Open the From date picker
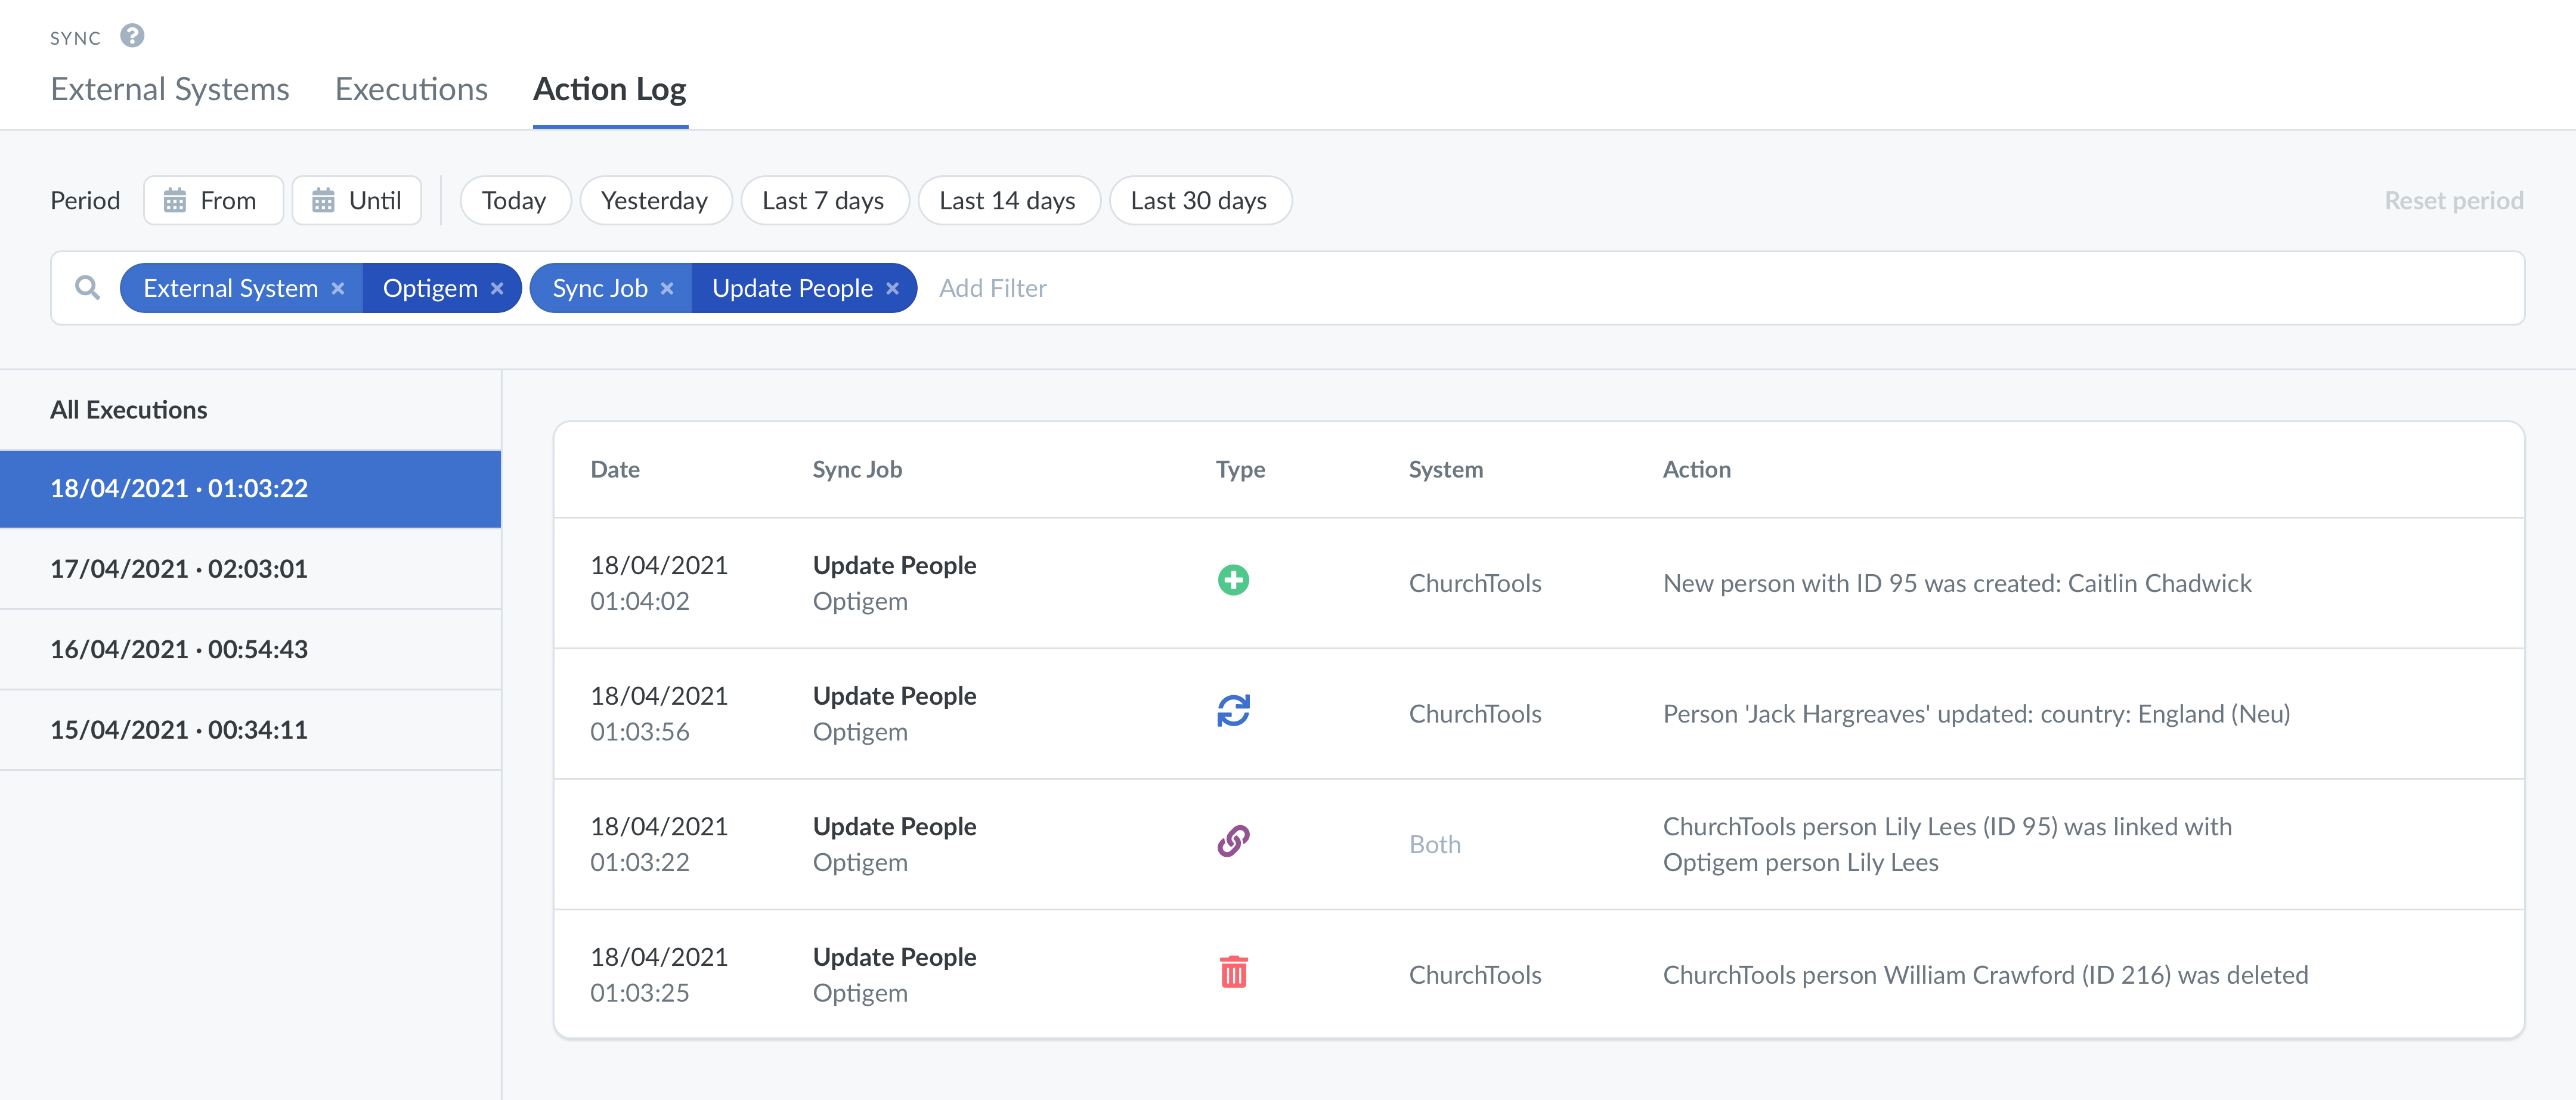The width and height of the screenshot is (2576, 1100). [213, 201]
